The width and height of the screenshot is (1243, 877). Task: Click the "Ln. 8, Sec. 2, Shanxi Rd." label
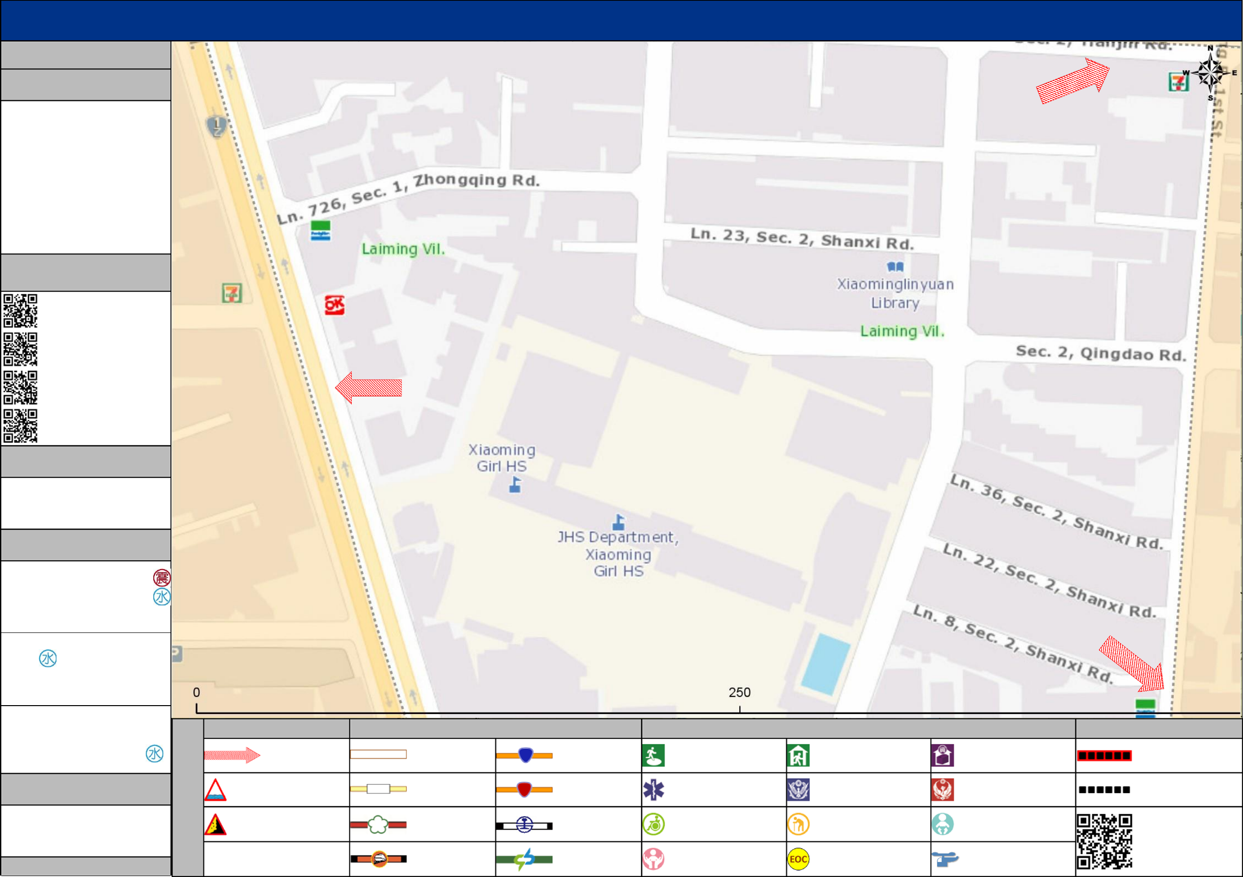click(1013, 643)
